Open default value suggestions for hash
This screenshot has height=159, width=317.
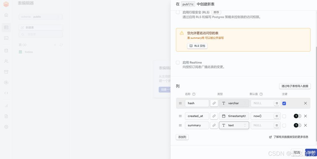(276, 103)
